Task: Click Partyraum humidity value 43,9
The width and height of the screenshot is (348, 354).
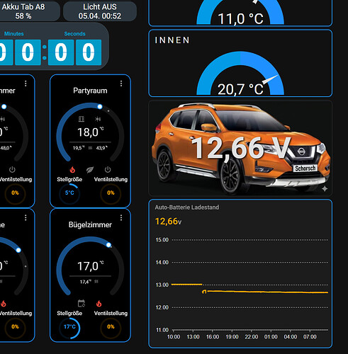Action: click(x=102, y=148)
